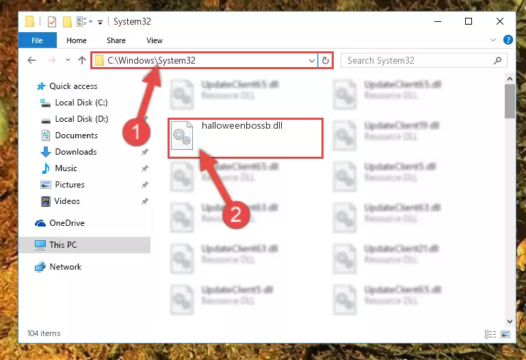Click the title bar view options icon
Image resolution: width=526 pixels, height=360 pixels.
click(84, 22)
